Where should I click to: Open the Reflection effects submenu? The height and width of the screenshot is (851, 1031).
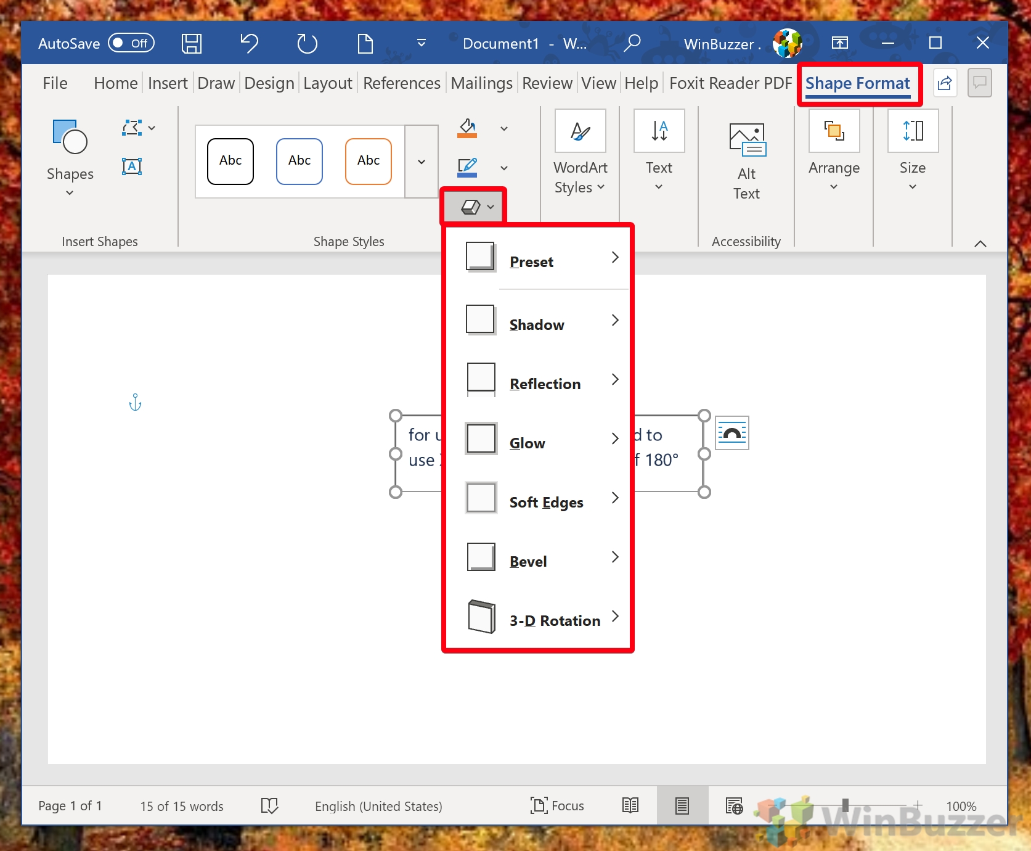click(x=538, y=380)
